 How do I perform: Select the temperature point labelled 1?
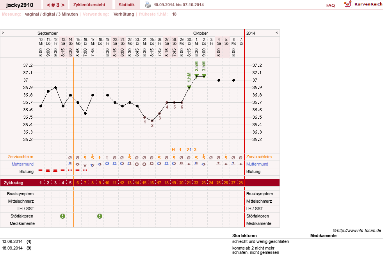pos(144,117)
